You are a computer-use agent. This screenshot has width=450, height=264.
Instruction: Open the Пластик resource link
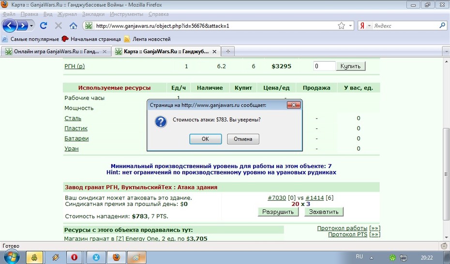click(x=76, y=128)
